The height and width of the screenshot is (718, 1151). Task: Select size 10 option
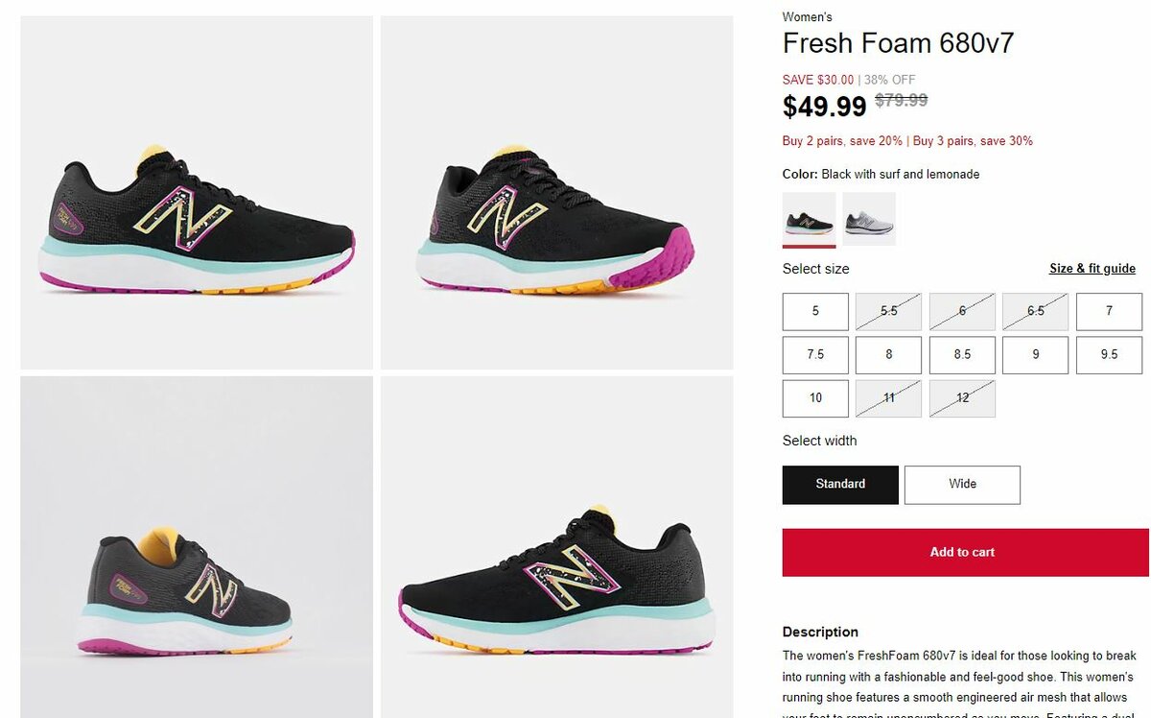pyautogui.click(x=815, y=398)
